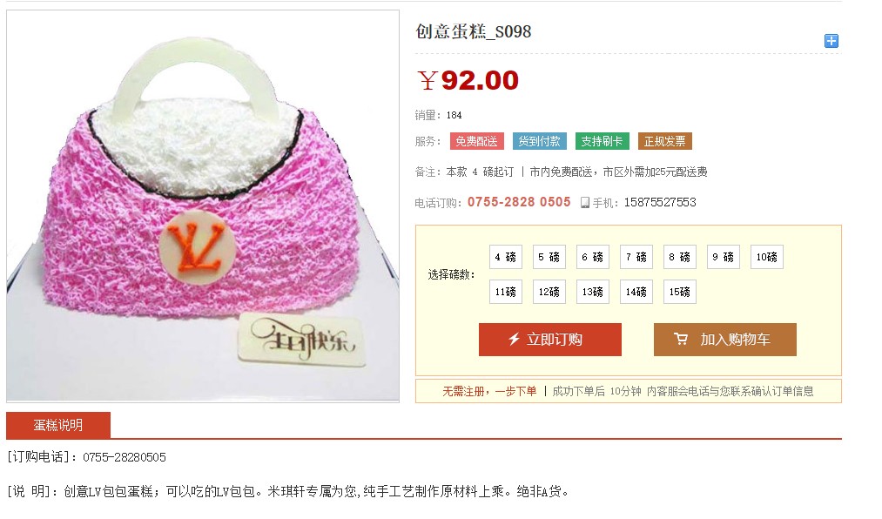Screen dimensions: 882x519
Task: Choose the 6 磅 weight option
Action: [x=592, y=257]
